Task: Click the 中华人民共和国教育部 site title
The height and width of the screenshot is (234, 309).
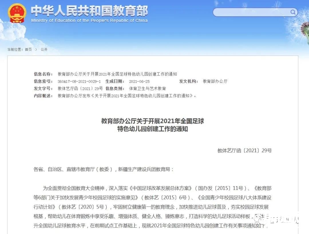Action: [x=89, y=11]
